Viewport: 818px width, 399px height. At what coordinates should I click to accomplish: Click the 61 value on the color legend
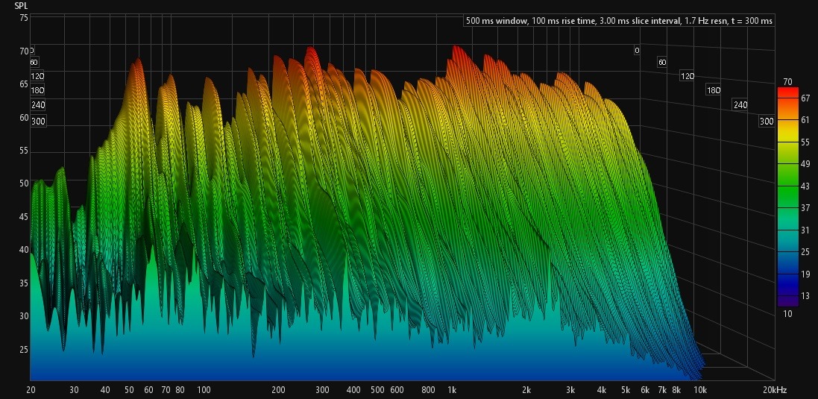point(805,120)
